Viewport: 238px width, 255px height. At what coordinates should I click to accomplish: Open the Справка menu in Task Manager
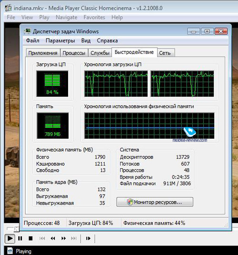click(x=108, y=40)
